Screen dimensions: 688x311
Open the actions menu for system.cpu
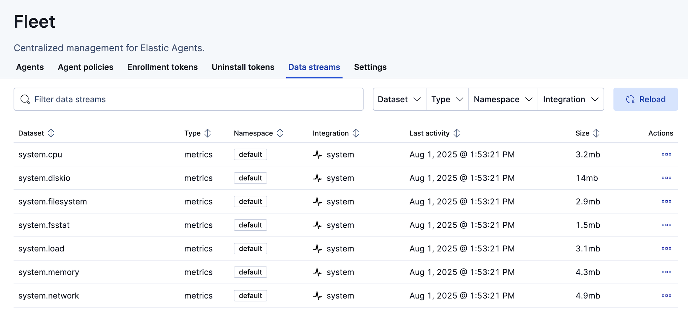[x=667, y=154]
